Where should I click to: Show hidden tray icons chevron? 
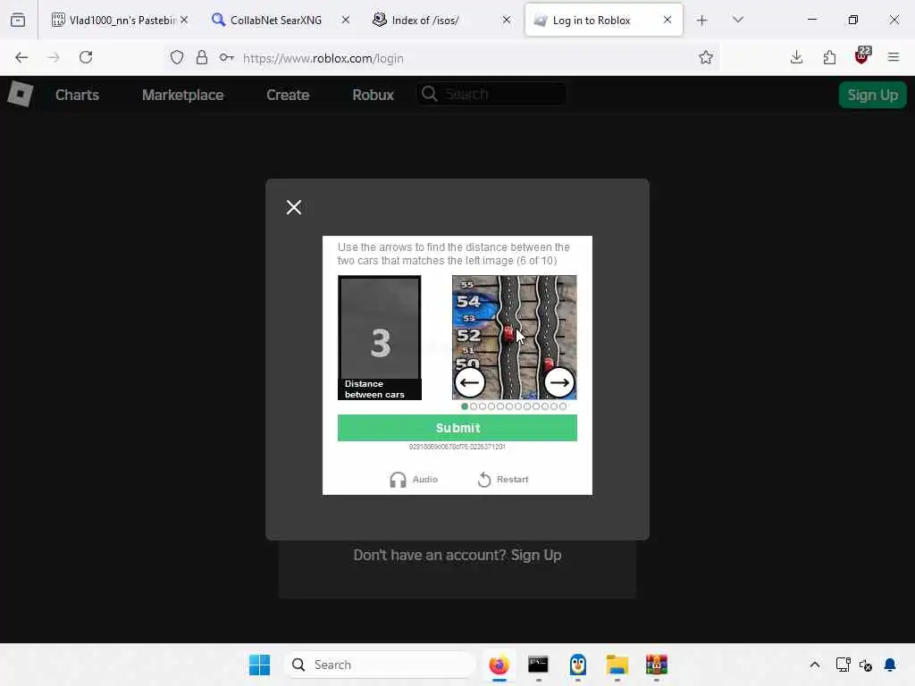click(815, 665)
